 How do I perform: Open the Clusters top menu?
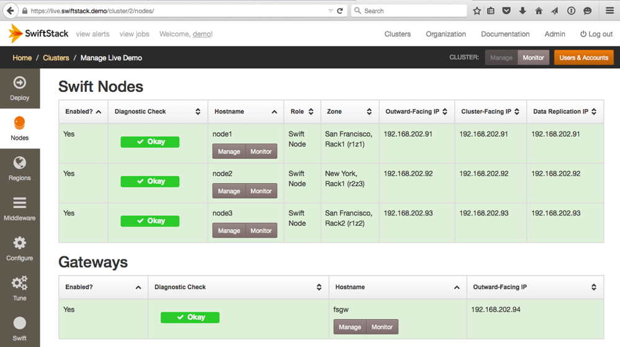tap(397, 34)
